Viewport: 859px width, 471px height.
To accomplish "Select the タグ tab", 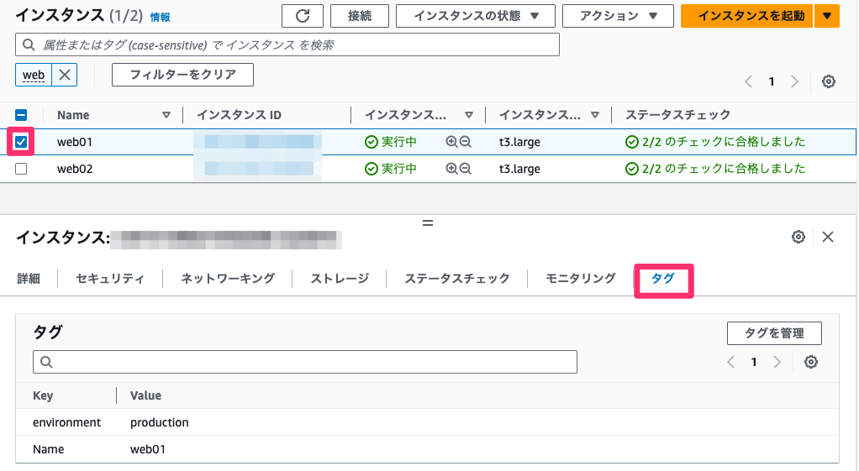I will coord(663,279).
